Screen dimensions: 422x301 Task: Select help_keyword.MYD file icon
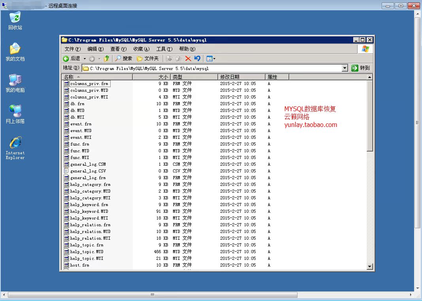66,211
